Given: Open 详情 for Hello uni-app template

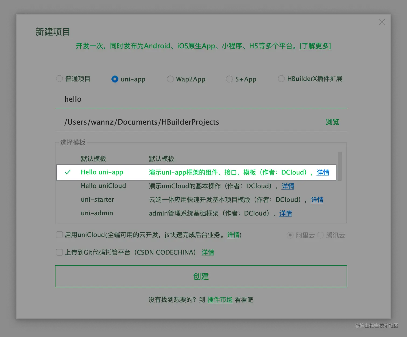Looking at the screenshot, I should [322, 173].
